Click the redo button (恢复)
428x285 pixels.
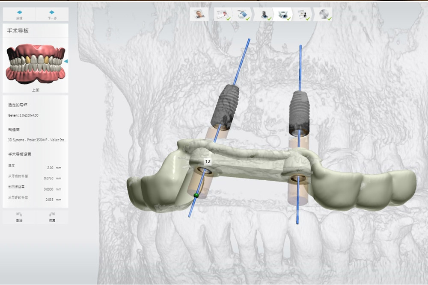(x=52, y=217)
